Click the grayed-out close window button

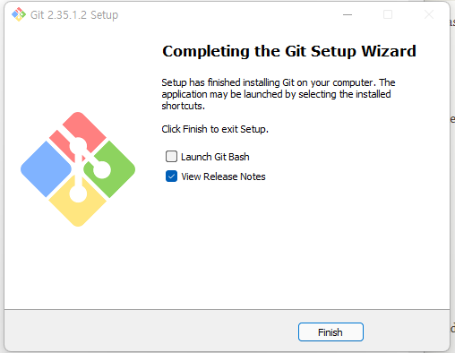click(429, 14)
